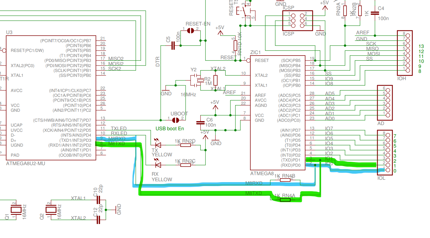Select the RN2B resistor symbol
This screenshot has width=430, height=238.
(360, 10)
